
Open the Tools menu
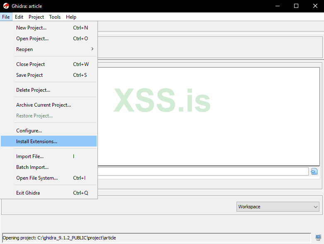tap(55, 17)
